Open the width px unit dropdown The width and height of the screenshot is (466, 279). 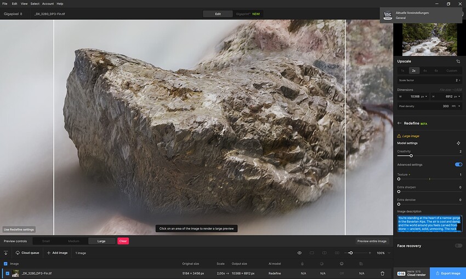click(424, 96)
